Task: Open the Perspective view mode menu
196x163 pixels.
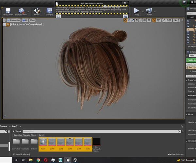Action: [13, 20]
